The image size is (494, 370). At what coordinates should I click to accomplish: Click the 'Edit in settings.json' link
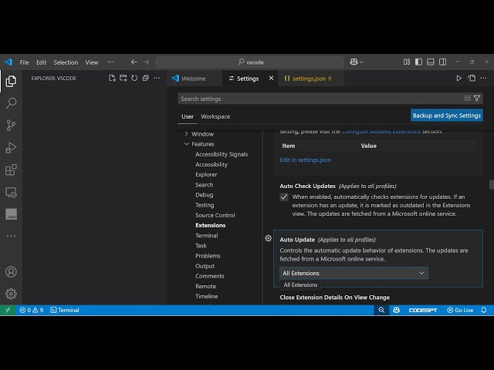point(305,160)
